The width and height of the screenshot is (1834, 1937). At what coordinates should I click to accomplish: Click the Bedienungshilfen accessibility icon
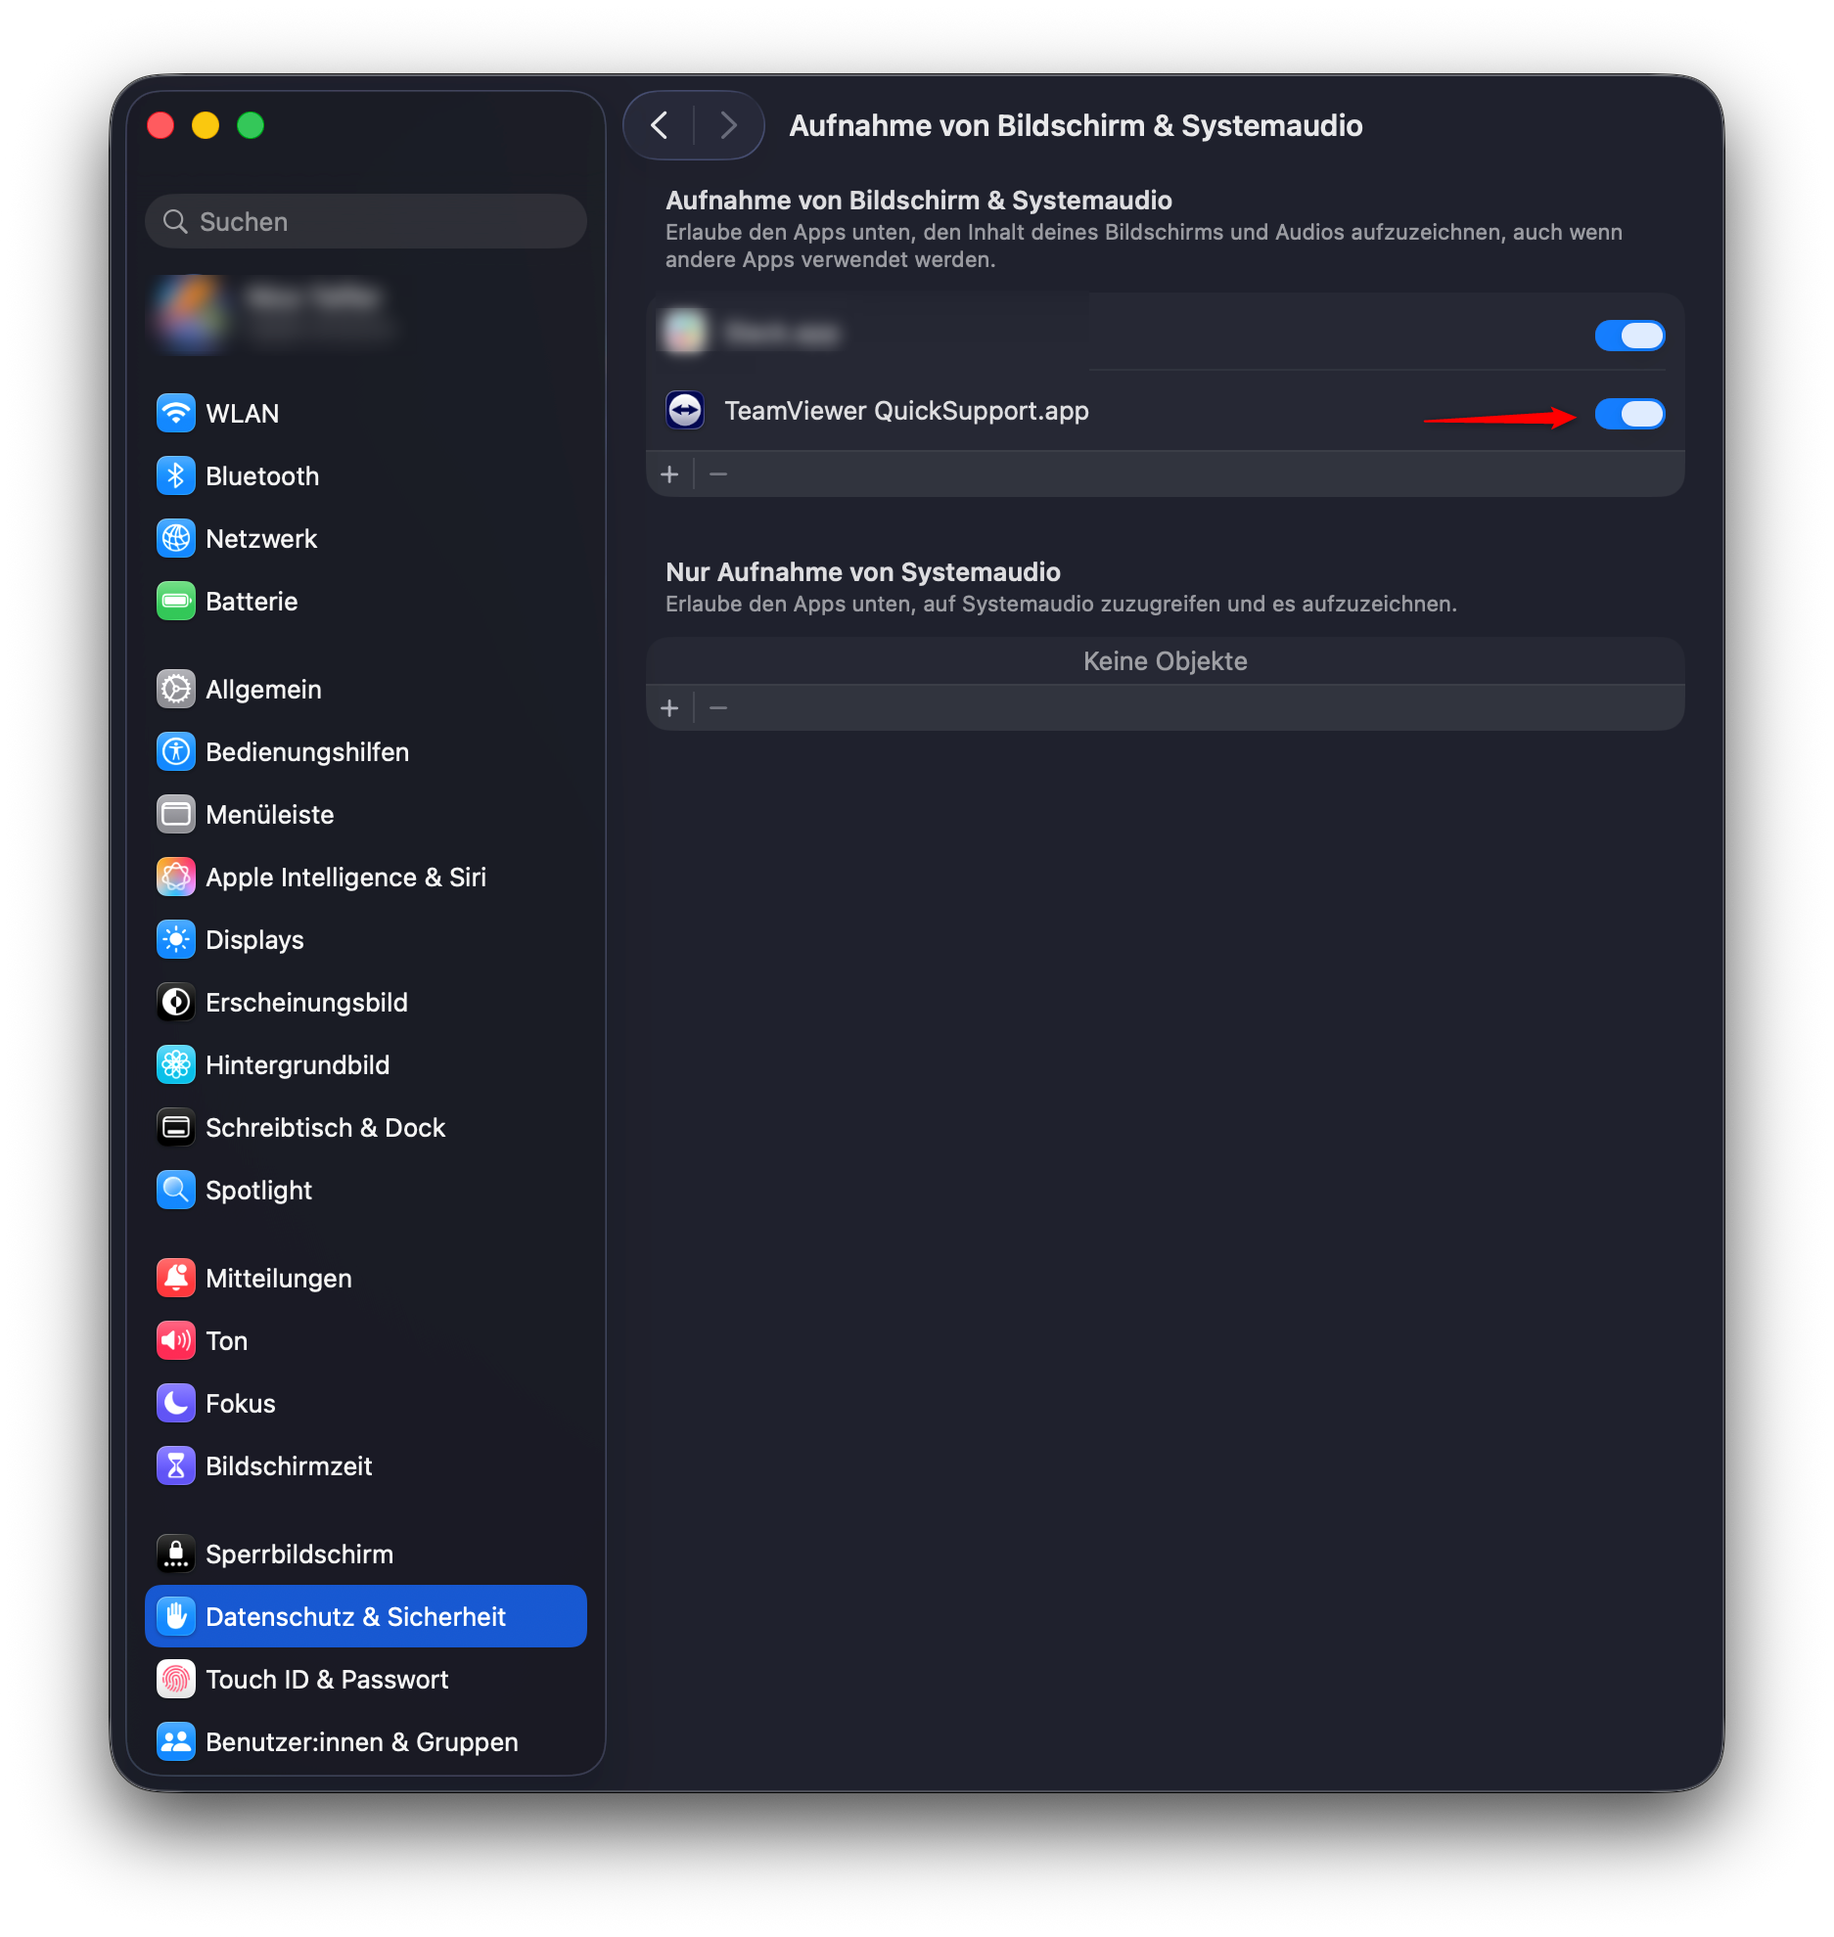click(x=176, y=751)
